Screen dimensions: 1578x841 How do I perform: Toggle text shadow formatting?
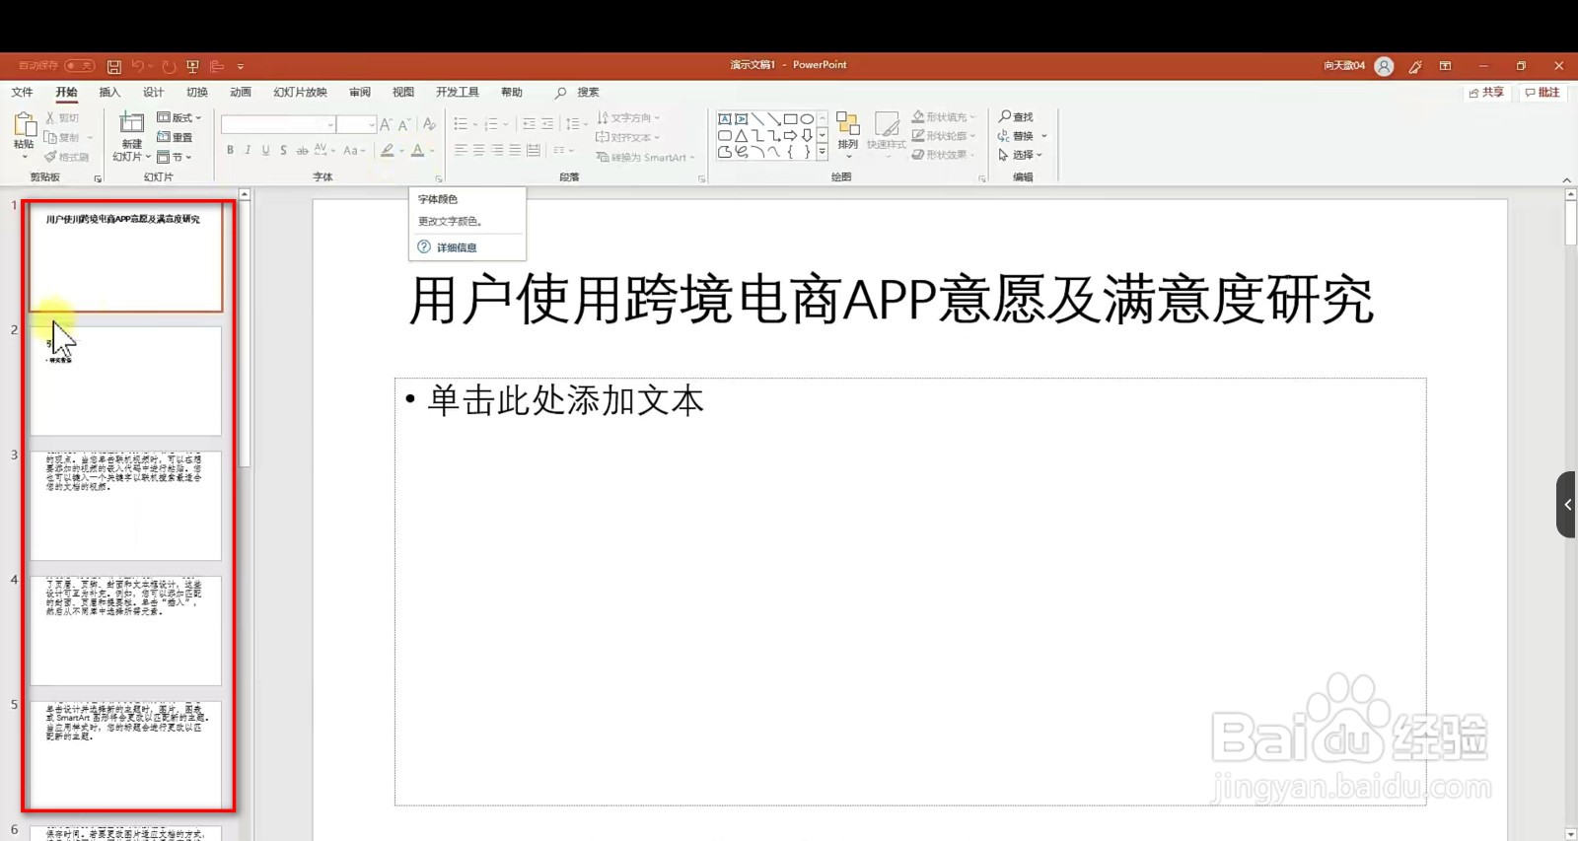(283, 150)
